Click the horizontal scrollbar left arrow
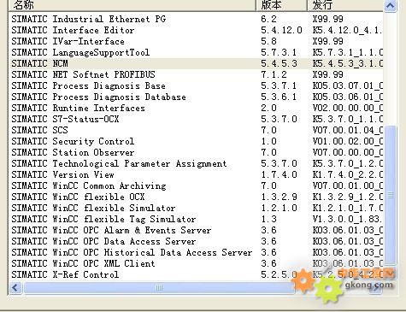This screenshot has width=406, height=312. coord(15,288)
